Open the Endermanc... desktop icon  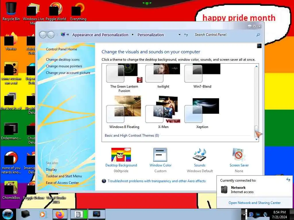pyautogui.click(x=11, y=131)
